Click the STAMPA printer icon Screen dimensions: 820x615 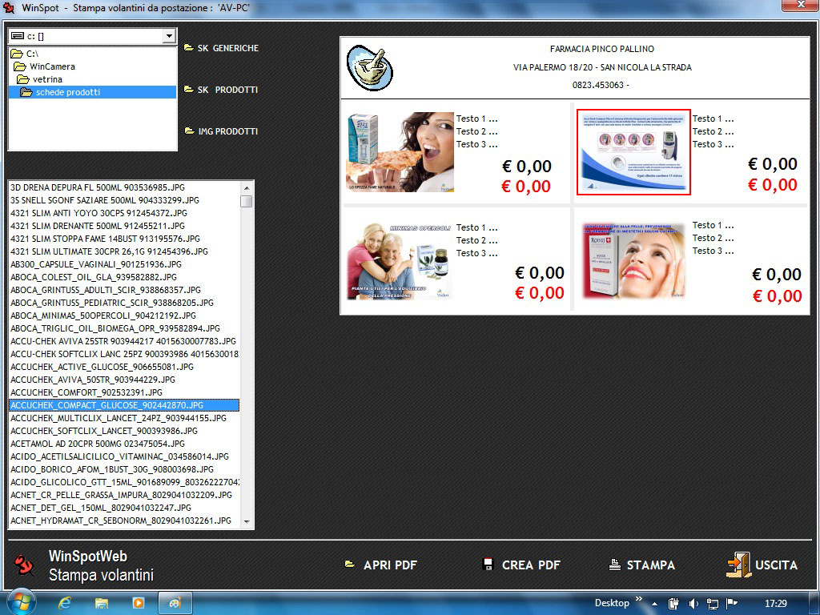point(615,565)
